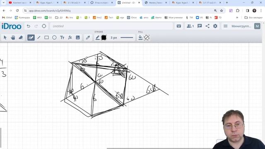
Task: Choose the black stroke color swatch
Action: 104,38
